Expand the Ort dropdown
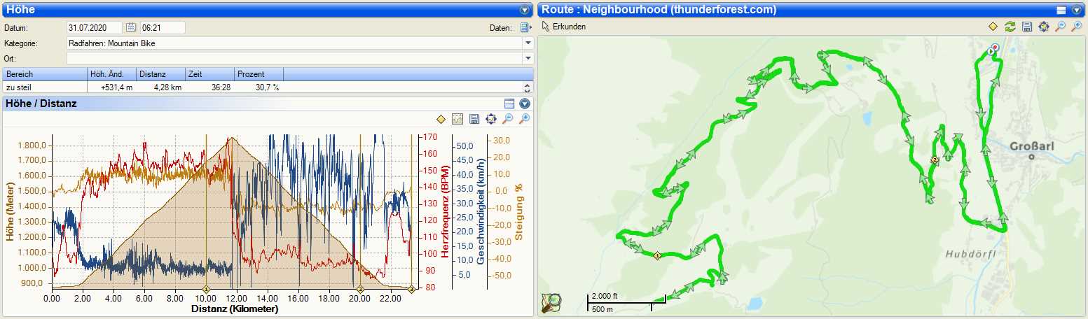The image size is (1088, 319). tap(528, 58)
